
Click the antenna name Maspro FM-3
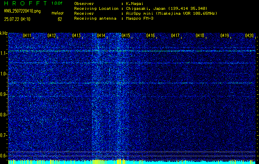click(x=140, y=18)
